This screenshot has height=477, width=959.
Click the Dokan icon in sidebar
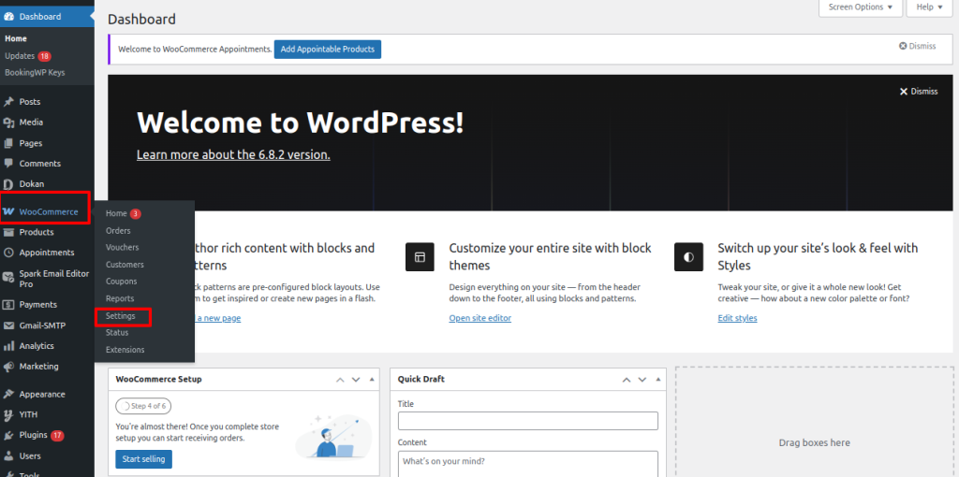point(8,184)
